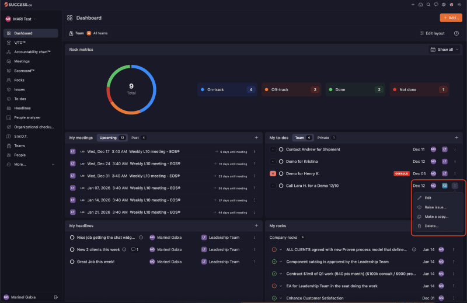Expand the Contract $1mil of Q1 work chevron
The height and width of the screenshot is (303, 467).
281,274
